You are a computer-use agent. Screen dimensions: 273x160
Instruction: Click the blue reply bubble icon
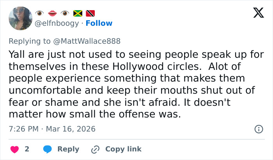47,149
